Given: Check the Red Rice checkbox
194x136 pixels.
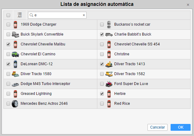Looking at the screenshot, I should (102, 104).
